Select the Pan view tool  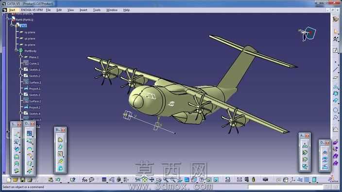tap(152, 180)
